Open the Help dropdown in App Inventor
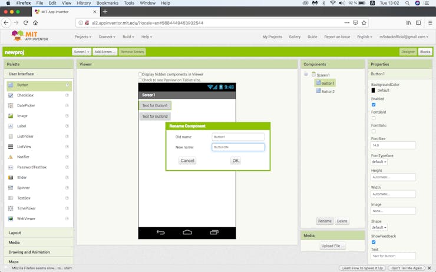The height and width of the screenshot is (272, 436). pyautogui.click(x=147, y=37)
